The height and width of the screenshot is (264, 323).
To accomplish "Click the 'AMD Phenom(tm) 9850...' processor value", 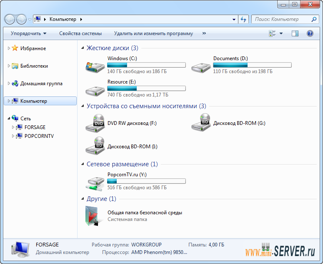I will point(159,252).
